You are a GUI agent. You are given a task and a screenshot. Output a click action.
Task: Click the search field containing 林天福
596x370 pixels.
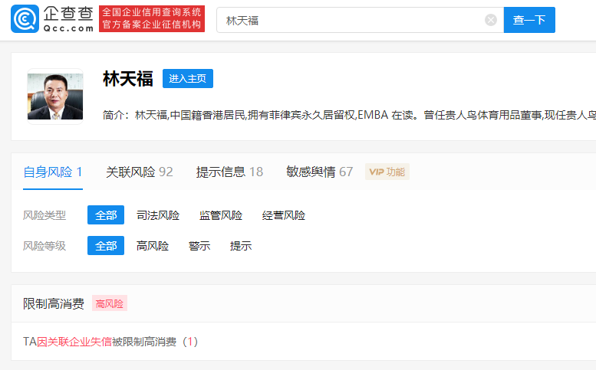[x=353, y=20]
